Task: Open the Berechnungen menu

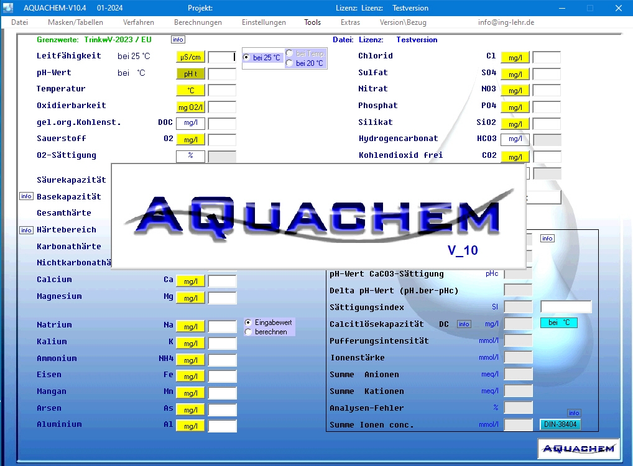Action: point(198,22)
